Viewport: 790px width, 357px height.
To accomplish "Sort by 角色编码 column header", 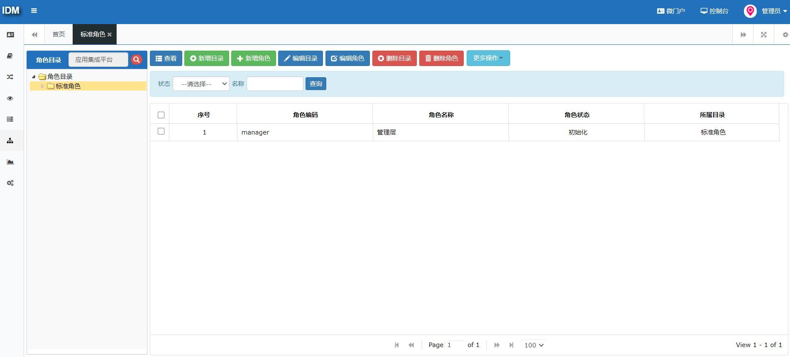I will 305,115.
